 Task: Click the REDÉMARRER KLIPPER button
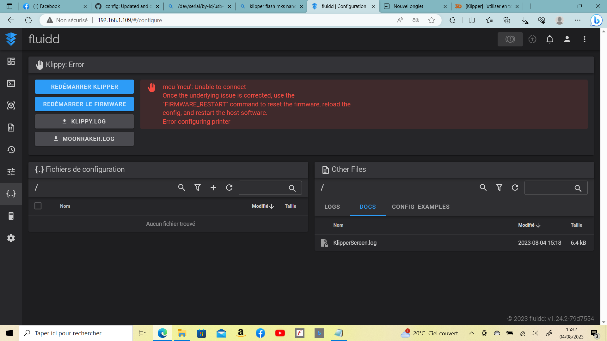(x=84, y=87)
